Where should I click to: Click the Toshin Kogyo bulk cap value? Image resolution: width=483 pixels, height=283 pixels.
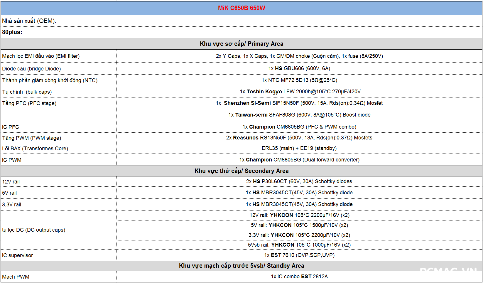[300, 92]
